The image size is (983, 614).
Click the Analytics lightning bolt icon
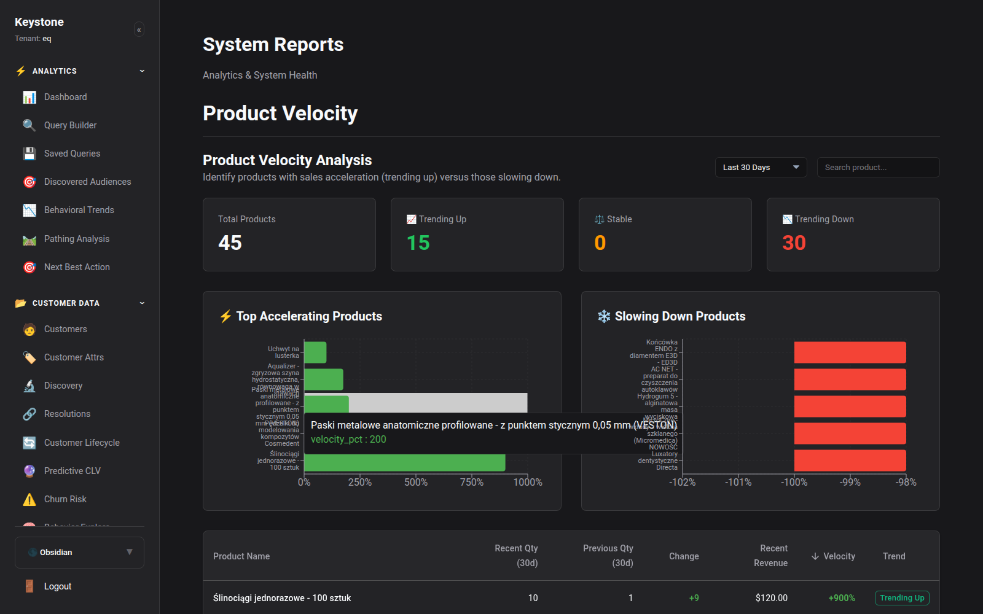point(21,71)
